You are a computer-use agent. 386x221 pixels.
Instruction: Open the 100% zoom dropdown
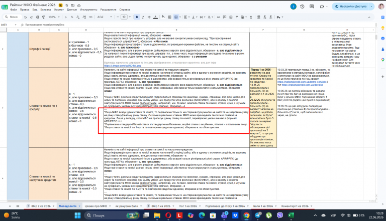pyautogui.click(x=54, y=17)
